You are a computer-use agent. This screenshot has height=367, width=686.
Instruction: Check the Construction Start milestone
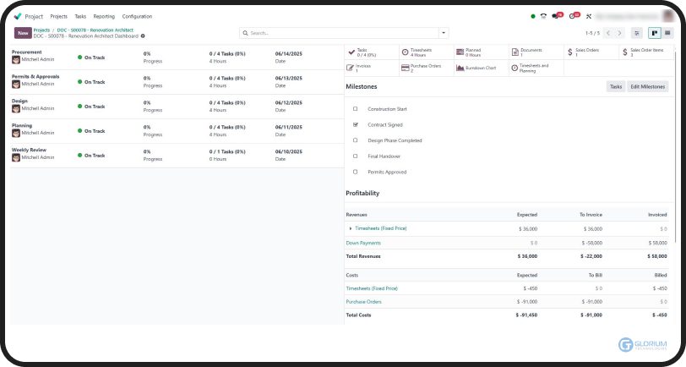tap(355, 109)
